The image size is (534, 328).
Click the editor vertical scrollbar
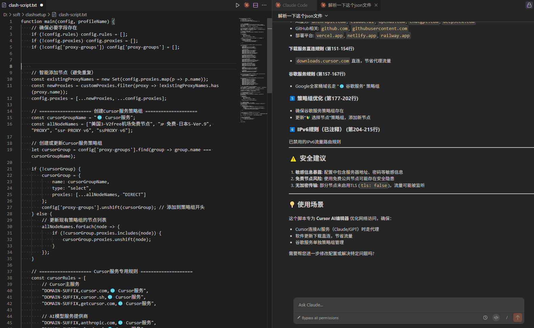270,55
